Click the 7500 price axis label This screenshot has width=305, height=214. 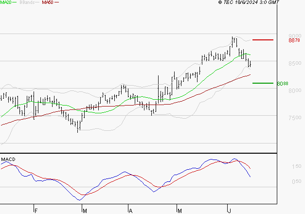click(295, 118)
